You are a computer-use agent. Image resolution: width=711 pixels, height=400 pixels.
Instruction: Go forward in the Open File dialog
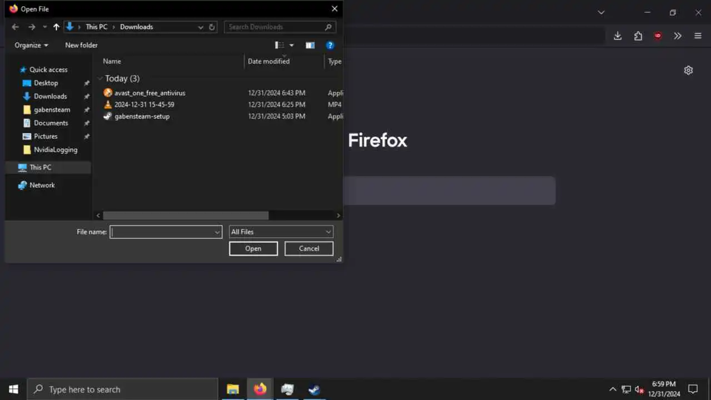click(x=32, y=27)
